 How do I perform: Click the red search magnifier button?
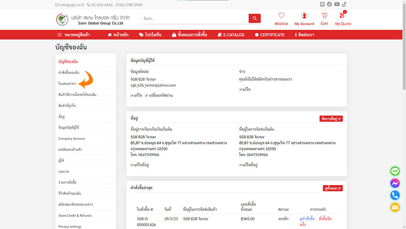click(255, 18)
